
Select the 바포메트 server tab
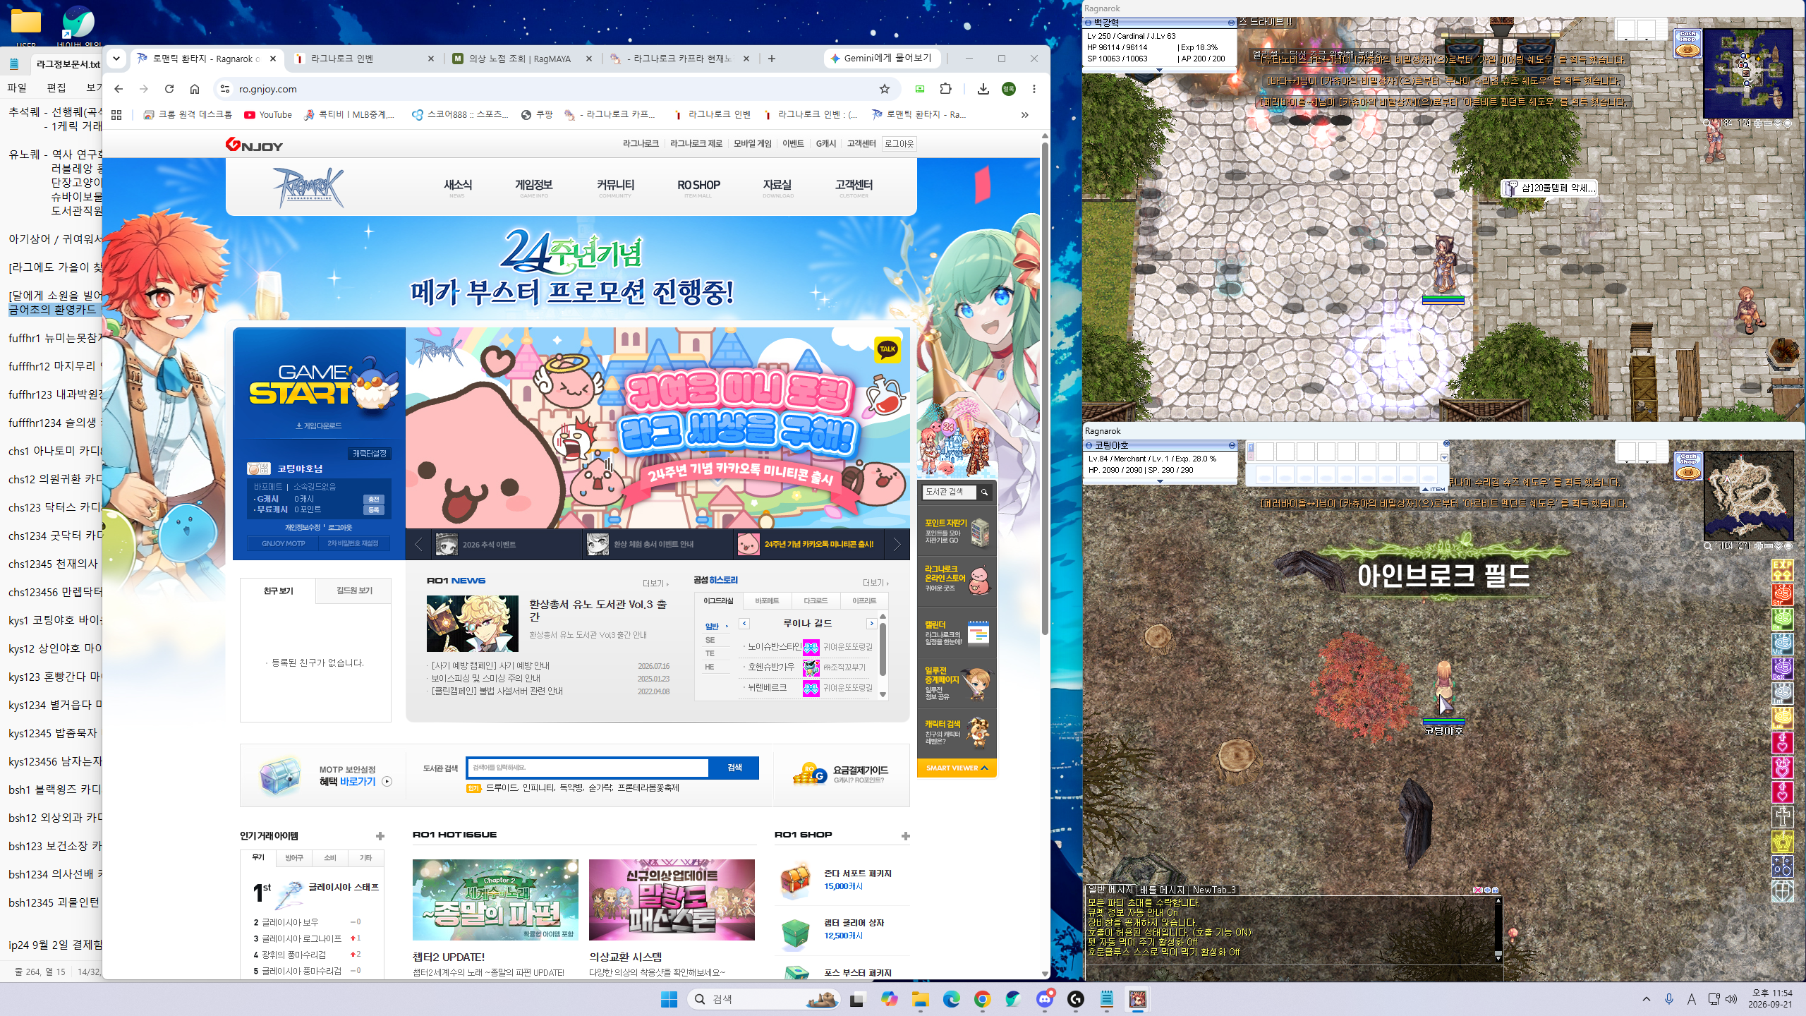click(x=767, y=601)
